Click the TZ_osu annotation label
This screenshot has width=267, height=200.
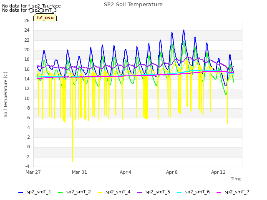[45, 17]
